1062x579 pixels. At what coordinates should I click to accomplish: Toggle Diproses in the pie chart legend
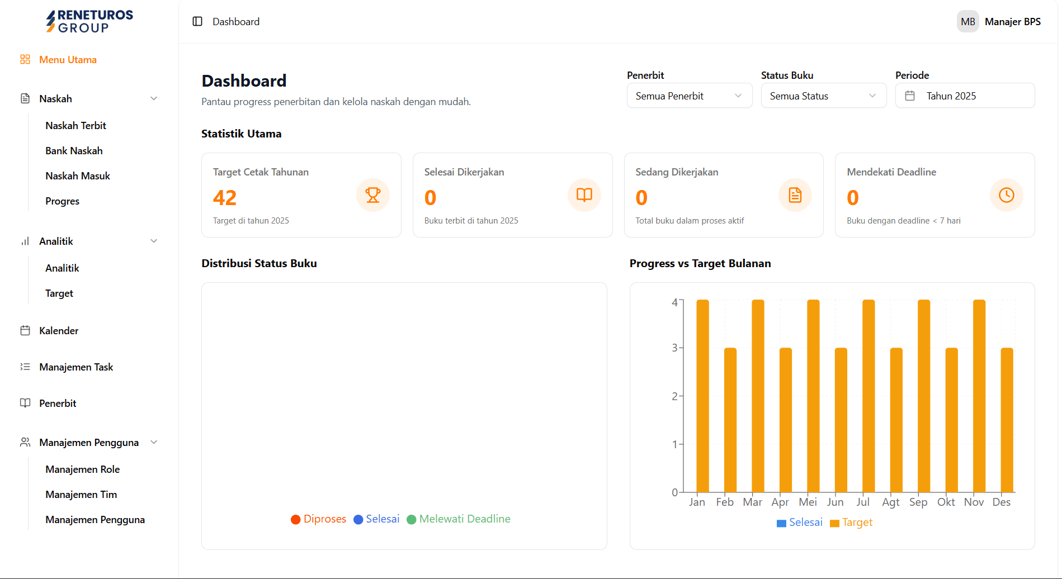coord(318,519)
